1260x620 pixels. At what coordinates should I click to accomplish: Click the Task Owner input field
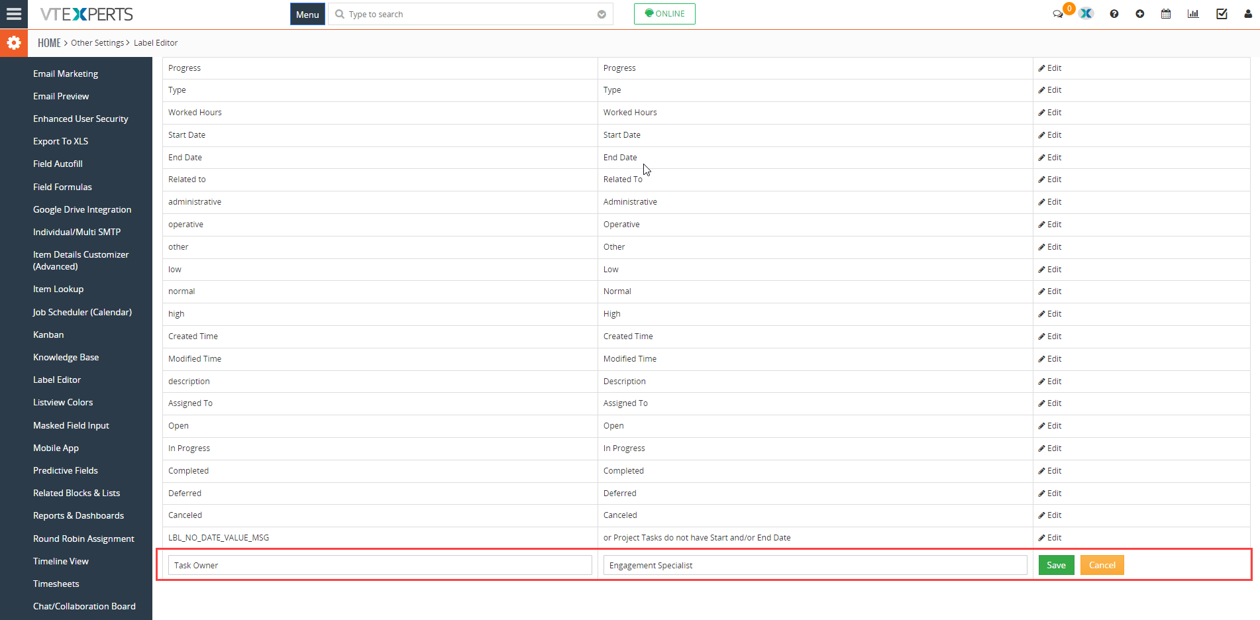[x=380, y=565]
